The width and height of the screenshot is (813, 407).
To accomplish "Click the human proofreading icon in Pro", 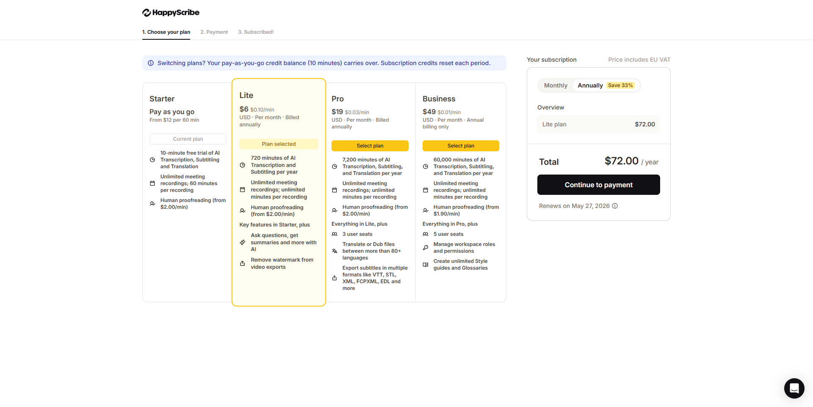I will tap(335, 210).
